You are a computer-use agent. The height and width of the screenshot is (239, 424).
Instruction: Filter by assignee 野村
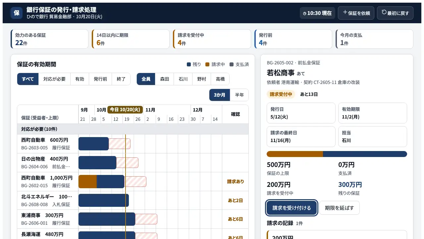[202, 79]
